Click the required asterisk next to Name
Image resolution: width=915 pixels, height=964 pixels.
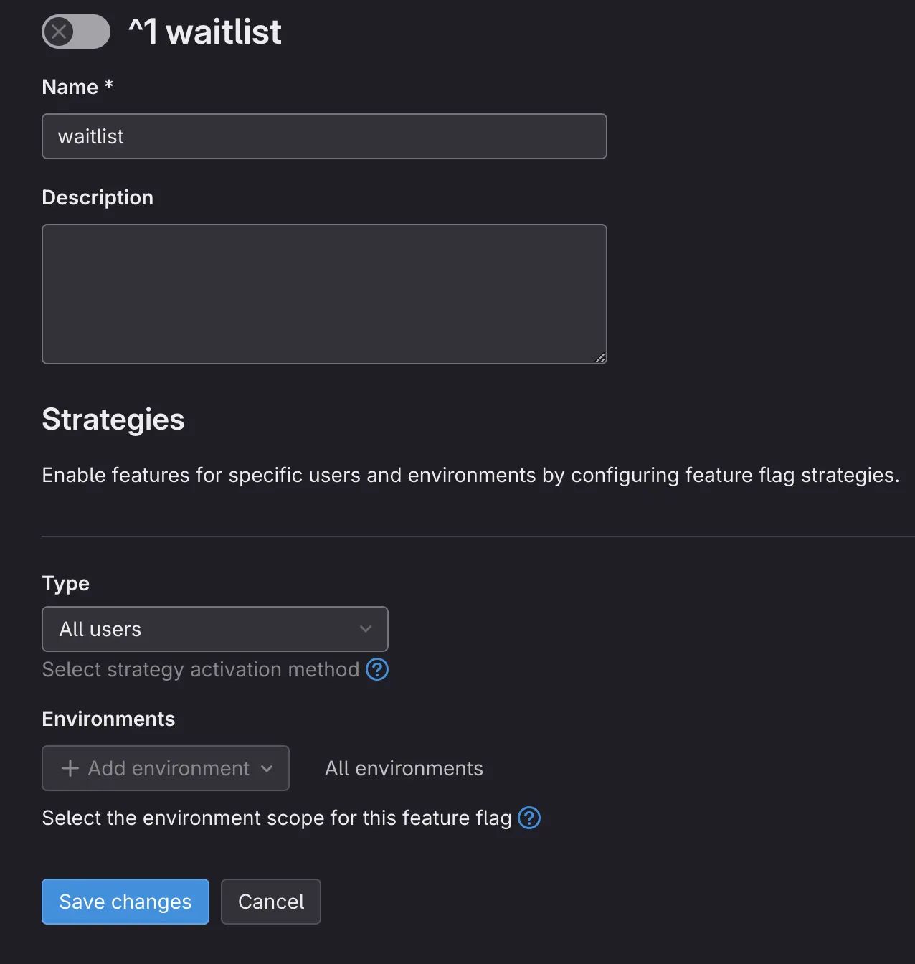pos(108,85)
